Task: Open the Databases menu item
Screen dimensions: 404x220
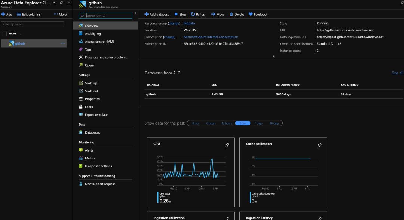Action: click(x=92, y=132)
